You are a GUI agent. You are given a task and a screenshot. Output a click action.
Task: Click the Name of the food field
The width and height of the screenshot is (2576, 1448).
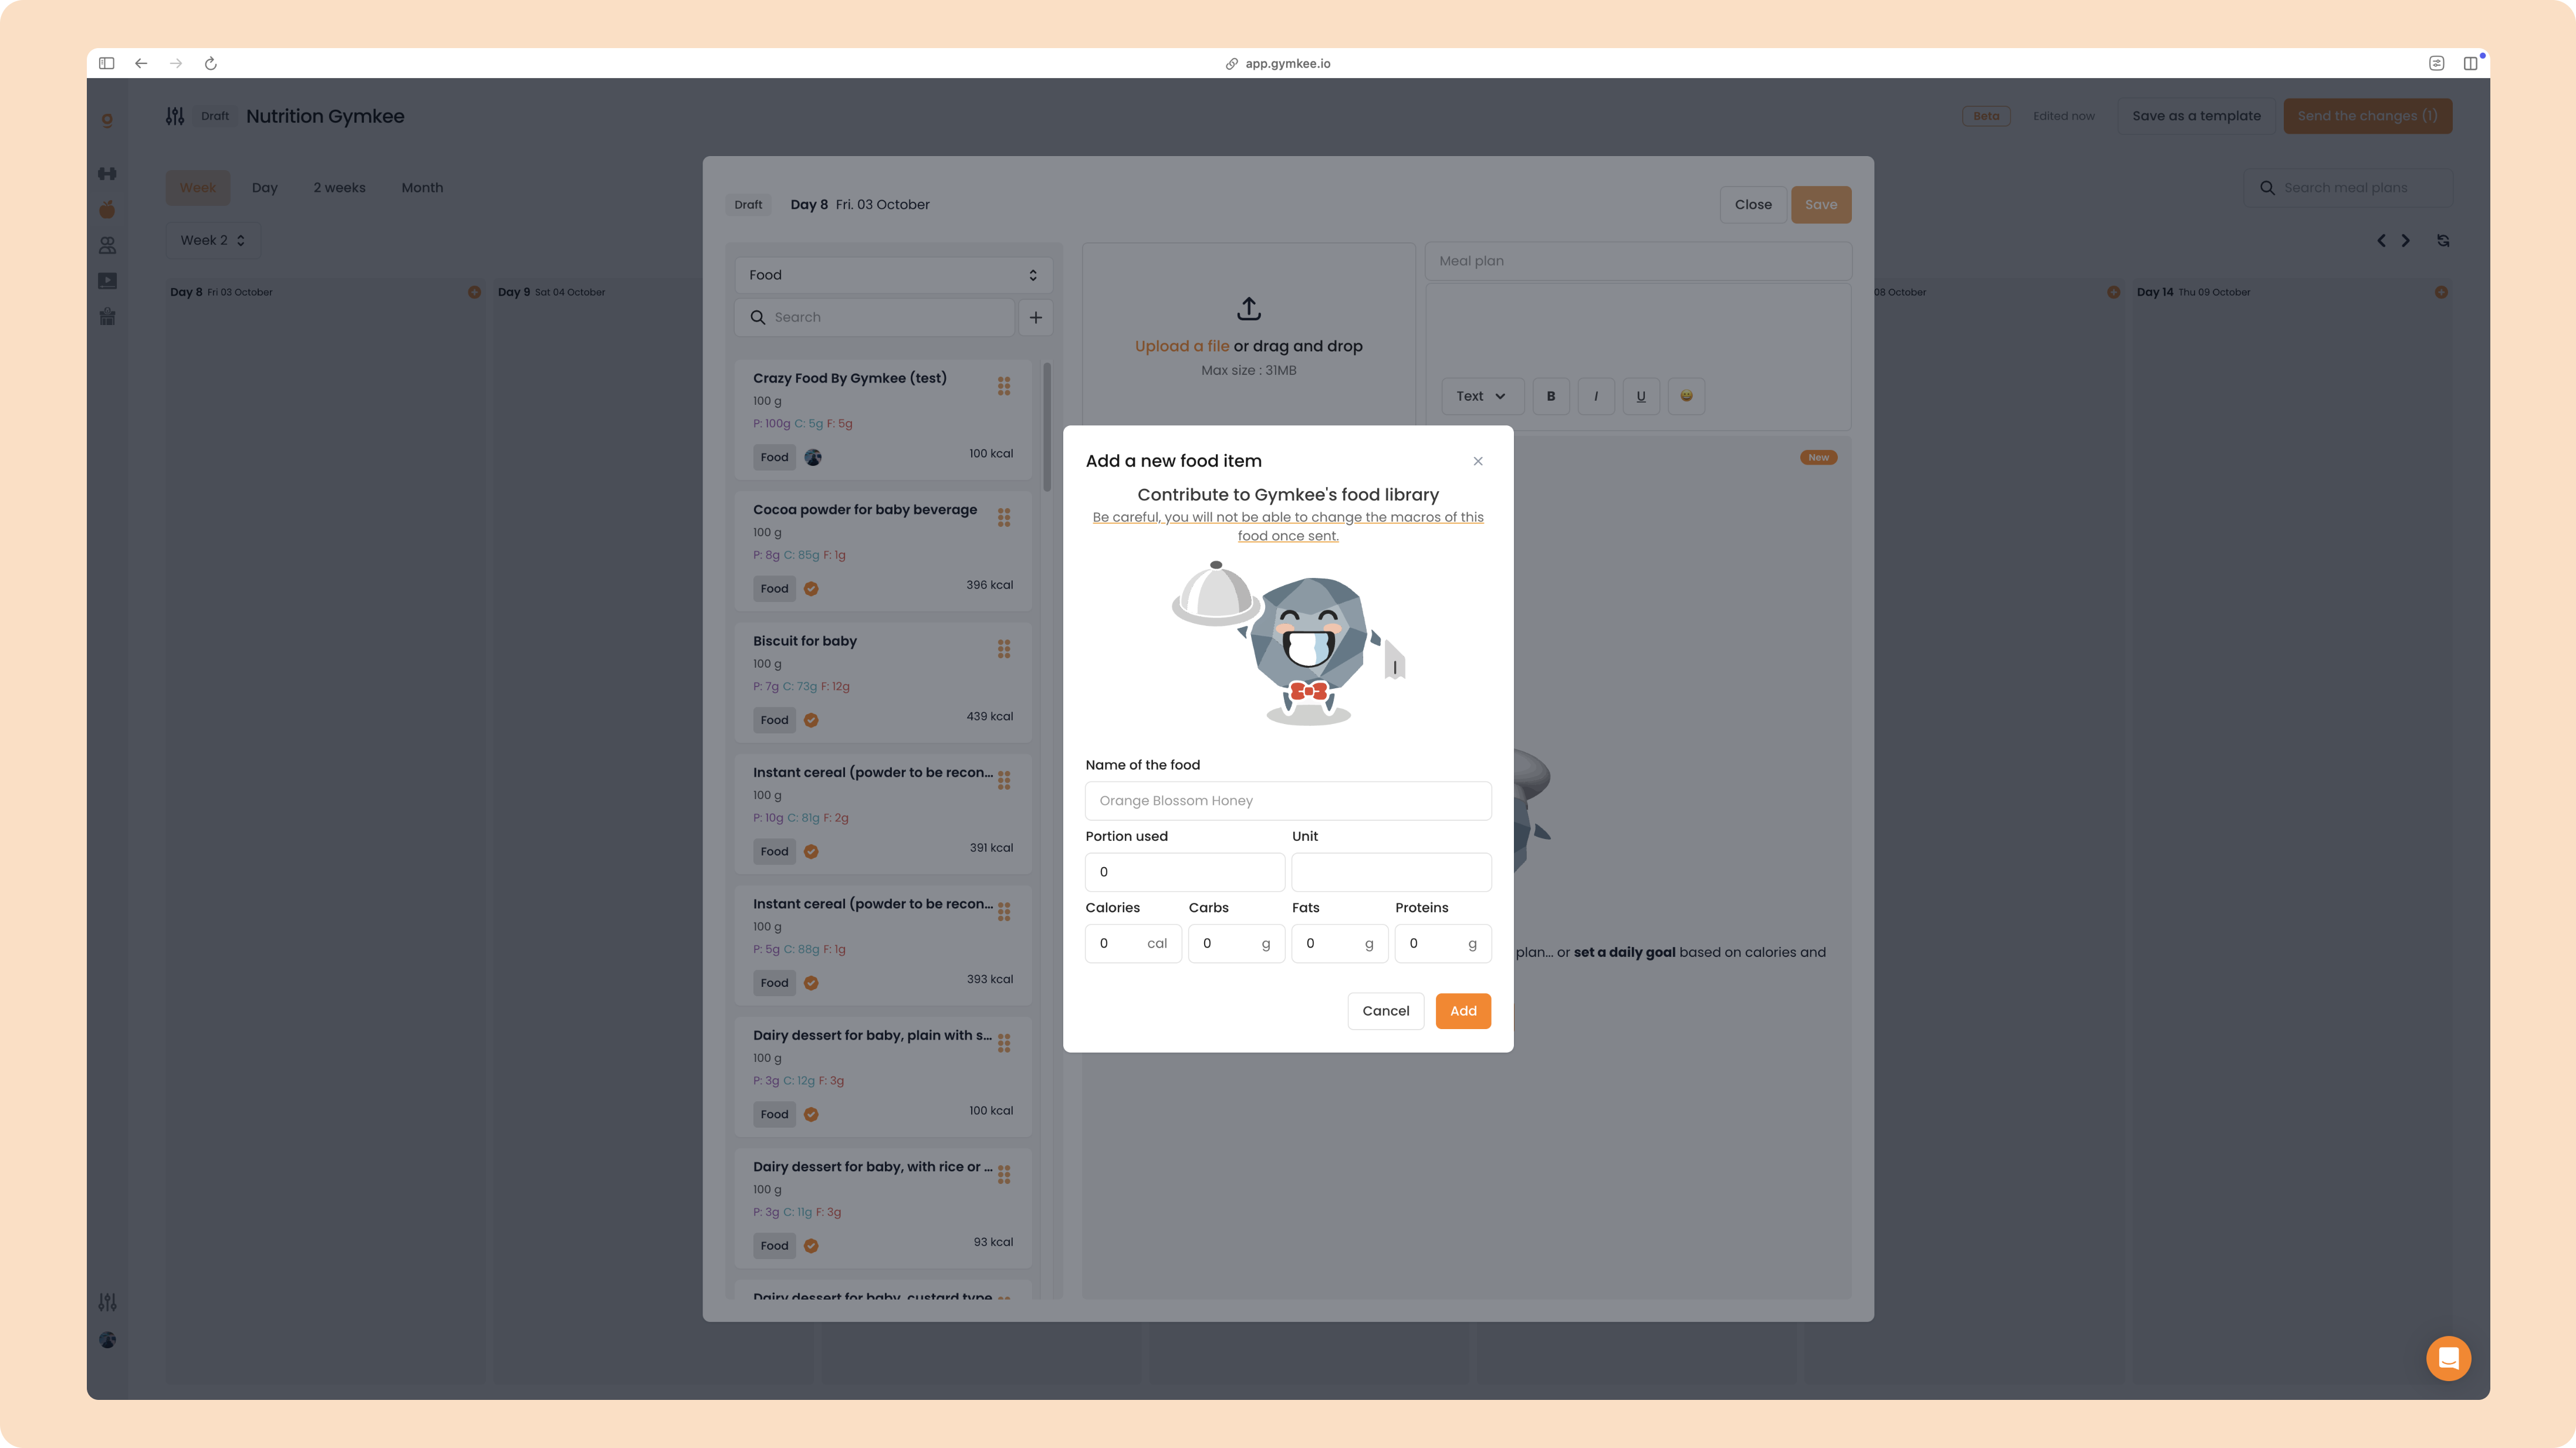point(1288,800)
